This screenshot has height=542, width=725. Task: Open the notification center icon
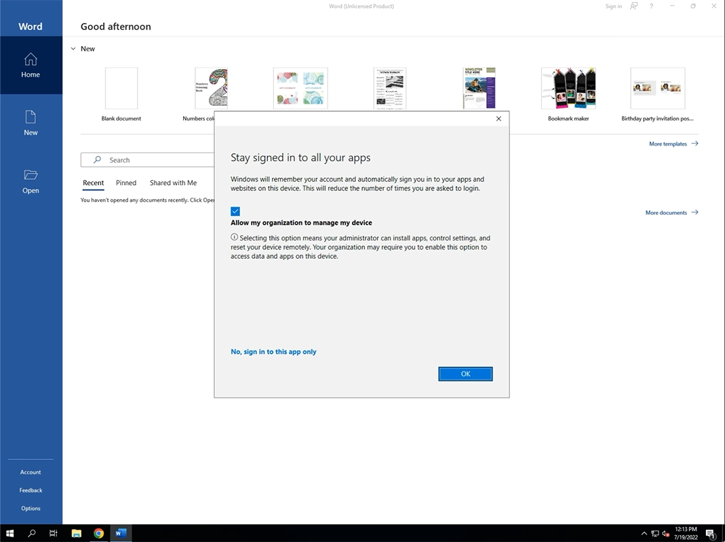coord(711,533)
